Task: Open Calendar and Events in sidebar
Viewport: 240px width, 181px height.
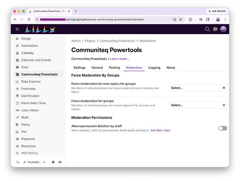Action: tap(39, 60)
